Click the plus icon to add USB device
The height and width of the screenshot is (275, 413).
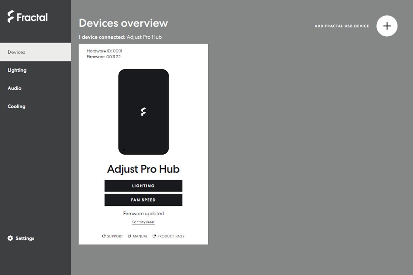[387, 26]
